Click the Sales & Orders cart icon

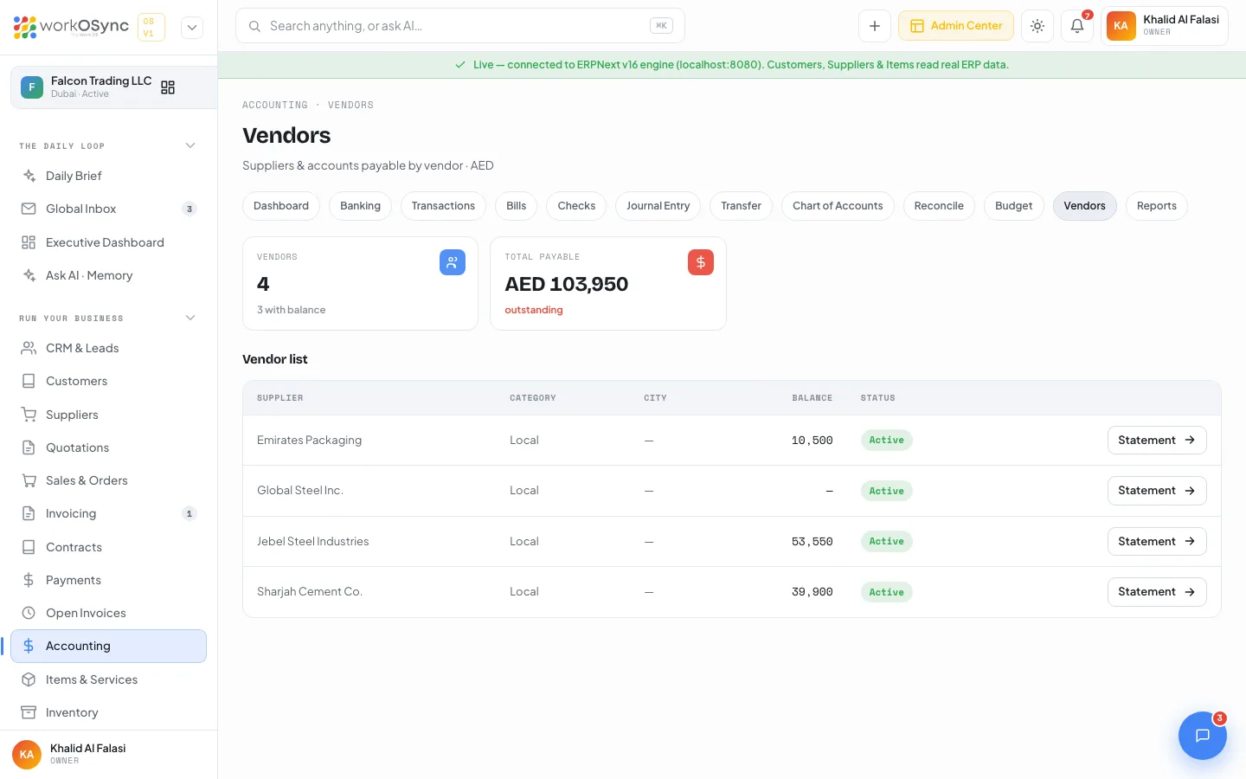tap(29, 480)
